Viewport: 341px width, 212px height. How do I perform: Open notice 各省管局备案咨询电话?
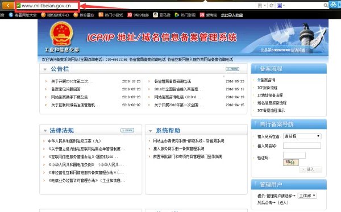click(x=172, y=81)
